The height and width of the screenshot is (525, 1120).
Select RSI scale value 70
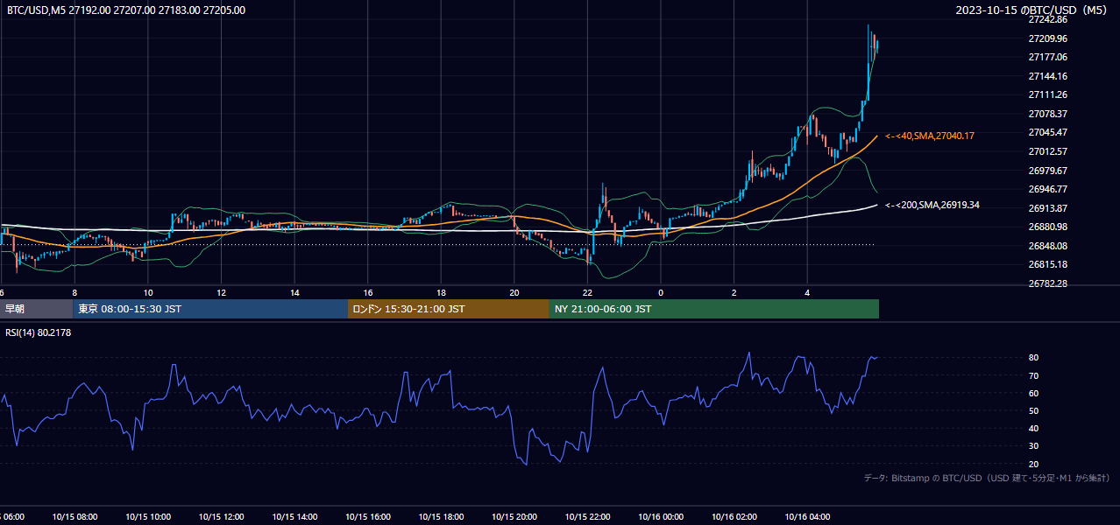tap(1033, 375)
